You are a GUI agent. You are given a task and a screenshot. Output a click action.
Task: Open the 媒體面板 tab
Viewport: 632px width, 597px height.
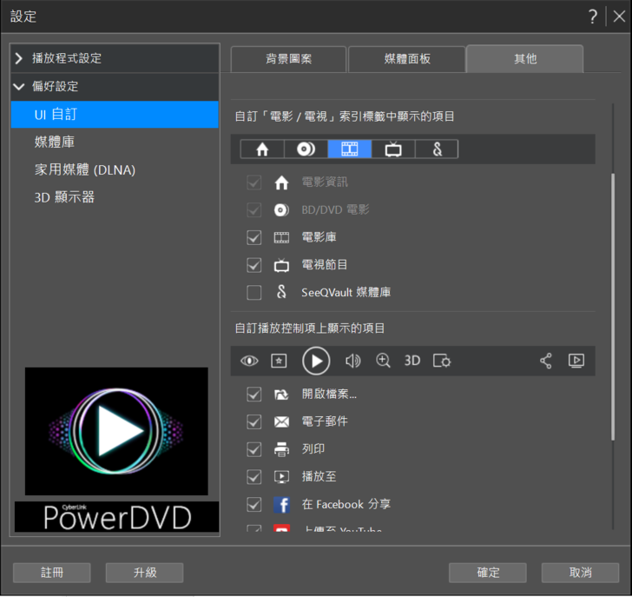pyautogui.click(x=406, y=59)
